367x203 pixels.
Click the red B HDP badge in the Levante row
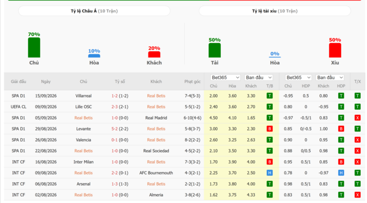click(341, 129)
